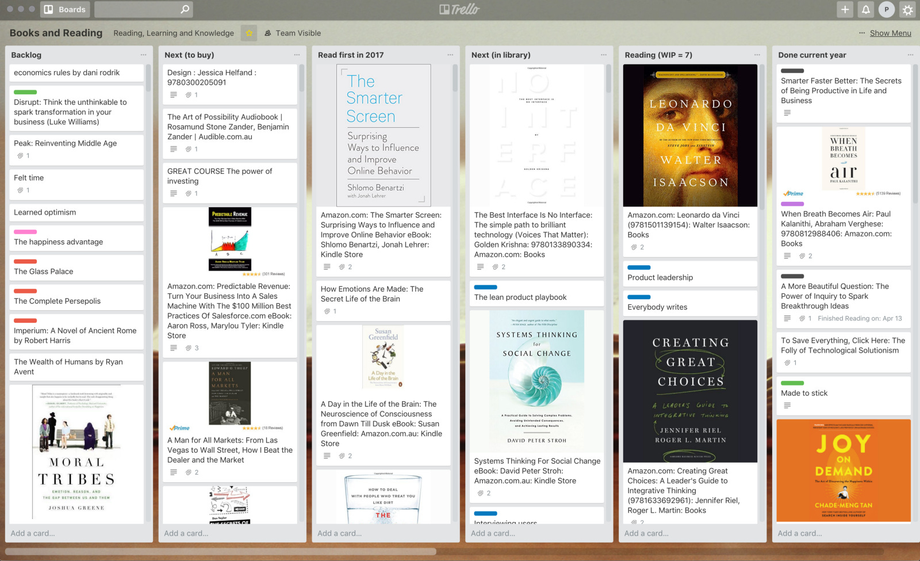Toggle the board star favorite
Image resolution: width=920 pixels, height=561 pixels.
(249, 33)
